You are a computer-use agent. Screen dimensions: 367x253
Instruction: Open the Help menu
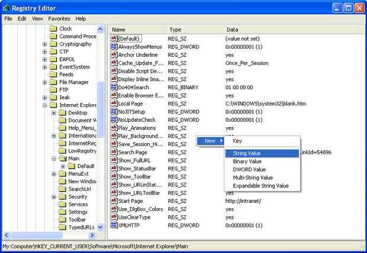pos(81,19)
